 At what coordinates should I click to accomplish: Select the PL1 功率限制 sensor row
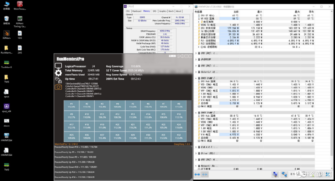coord(254,41)
